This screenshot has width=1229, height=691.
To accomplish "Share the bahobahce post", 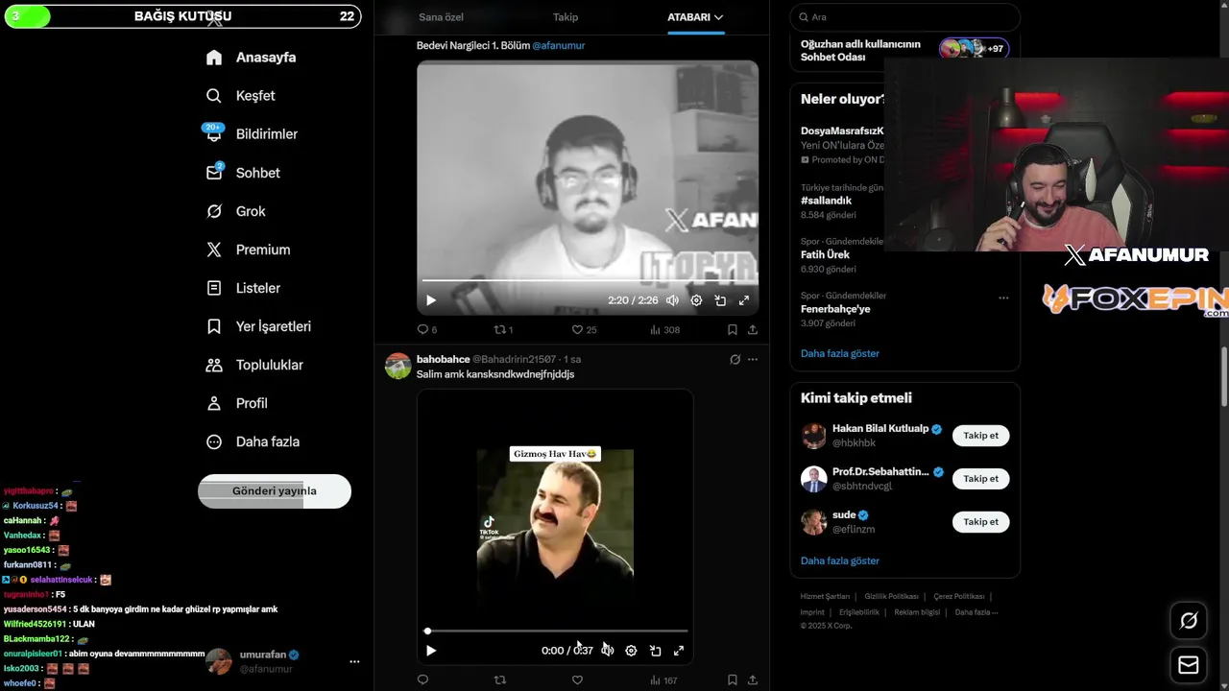I will pyautogui.click(x=753, y=680).
